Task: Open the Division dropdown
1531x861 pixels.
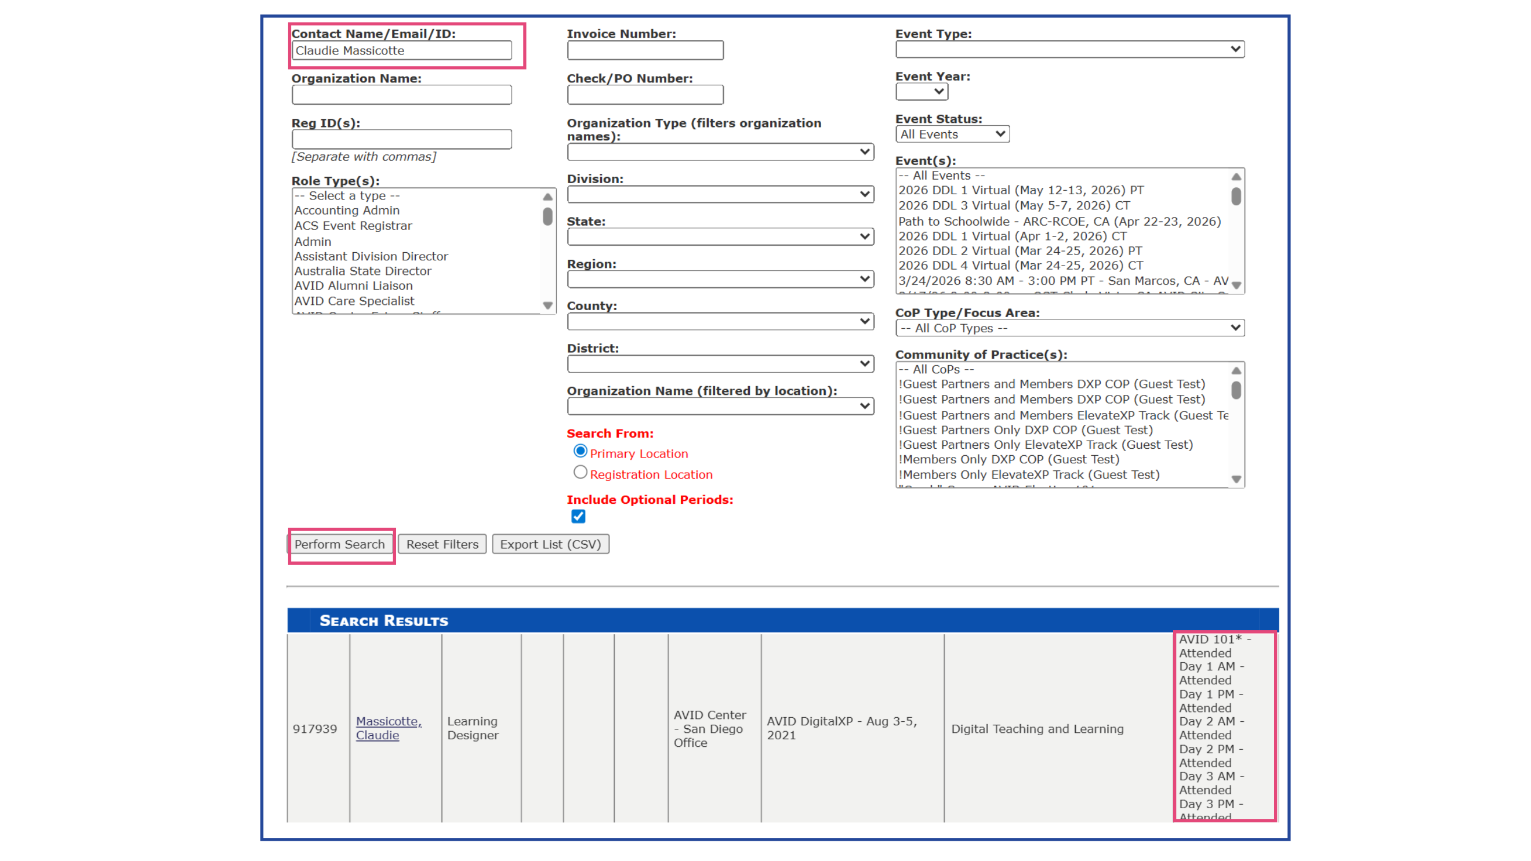Action: [720, 194]
